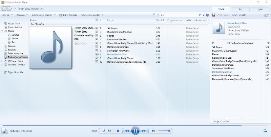This screenshot has height=137, width=271.
Task: Collapse the Müzik tree node
Action: pyautogui.click(x=2, y=31)
